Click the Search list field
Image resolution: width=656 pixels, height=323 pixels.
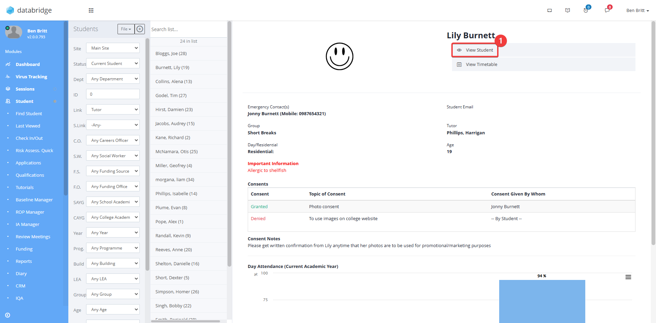pos(188,29)
